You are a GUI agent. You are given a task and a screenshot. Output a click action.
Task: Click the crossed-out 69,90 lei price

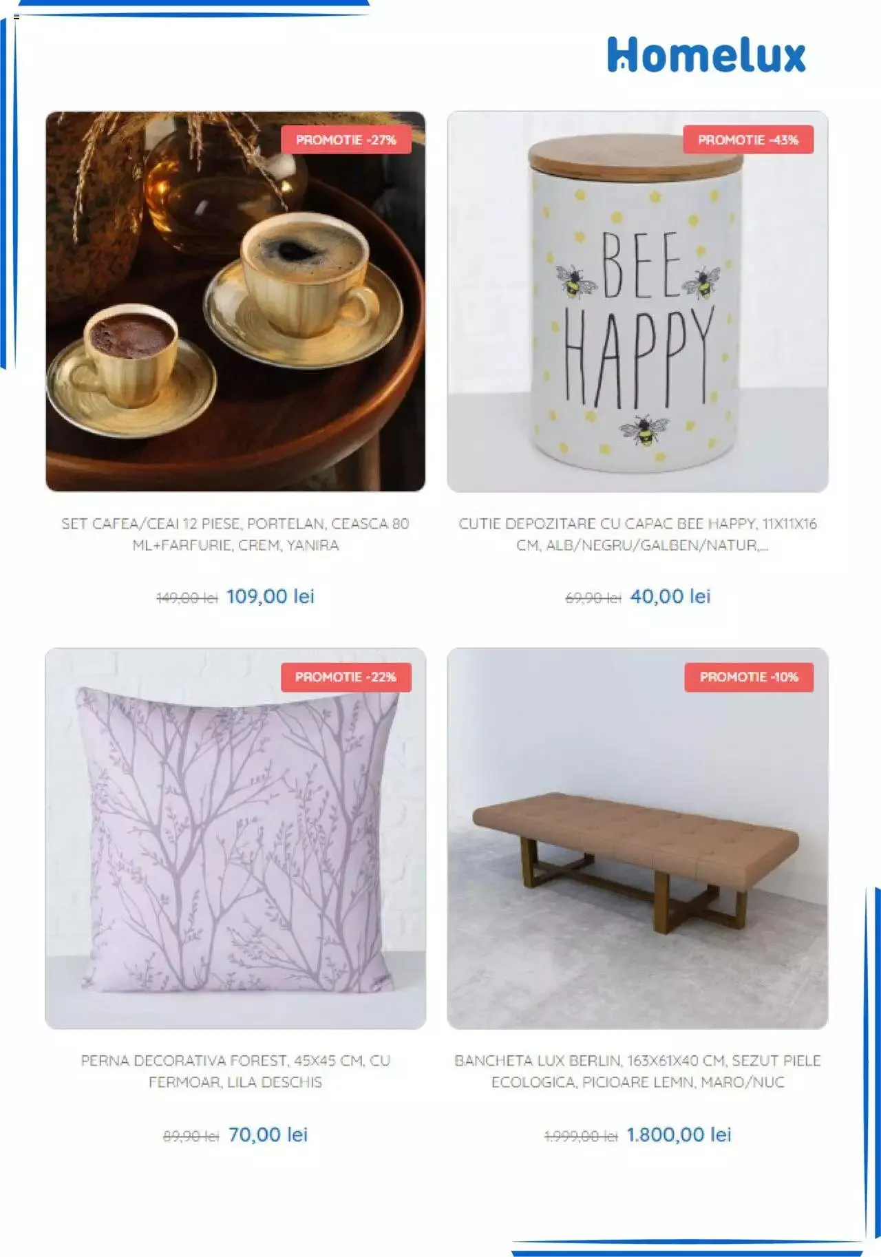pyautogui.click(x=593, y=598)
